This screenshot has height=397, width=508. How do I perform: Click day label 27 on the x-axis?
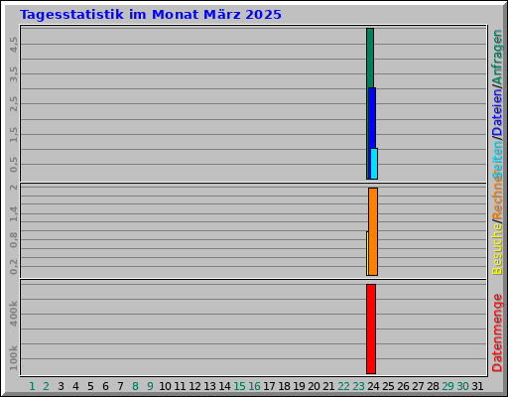coord(418,386)
